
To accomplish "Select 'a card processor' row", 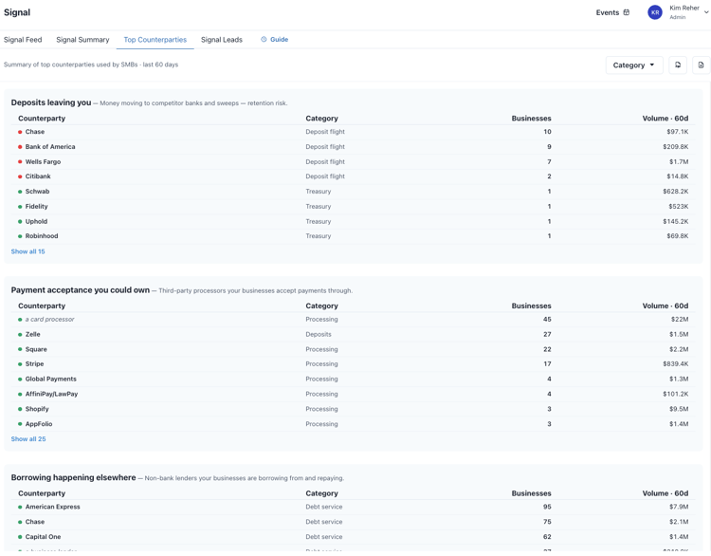I will (353, 319).
